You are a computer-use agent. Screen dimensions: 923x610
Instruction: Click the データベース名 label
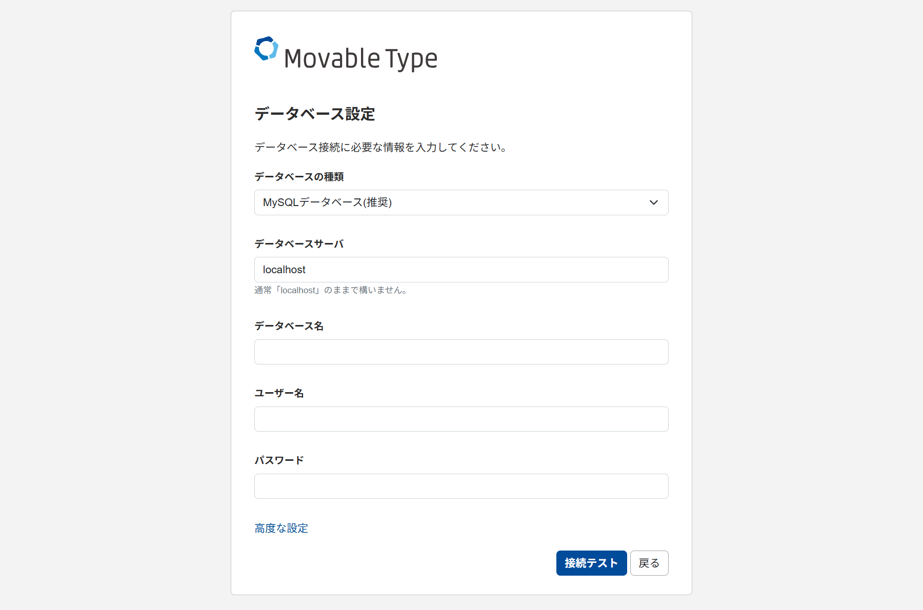pyautogui.click(x=289, y=326)
